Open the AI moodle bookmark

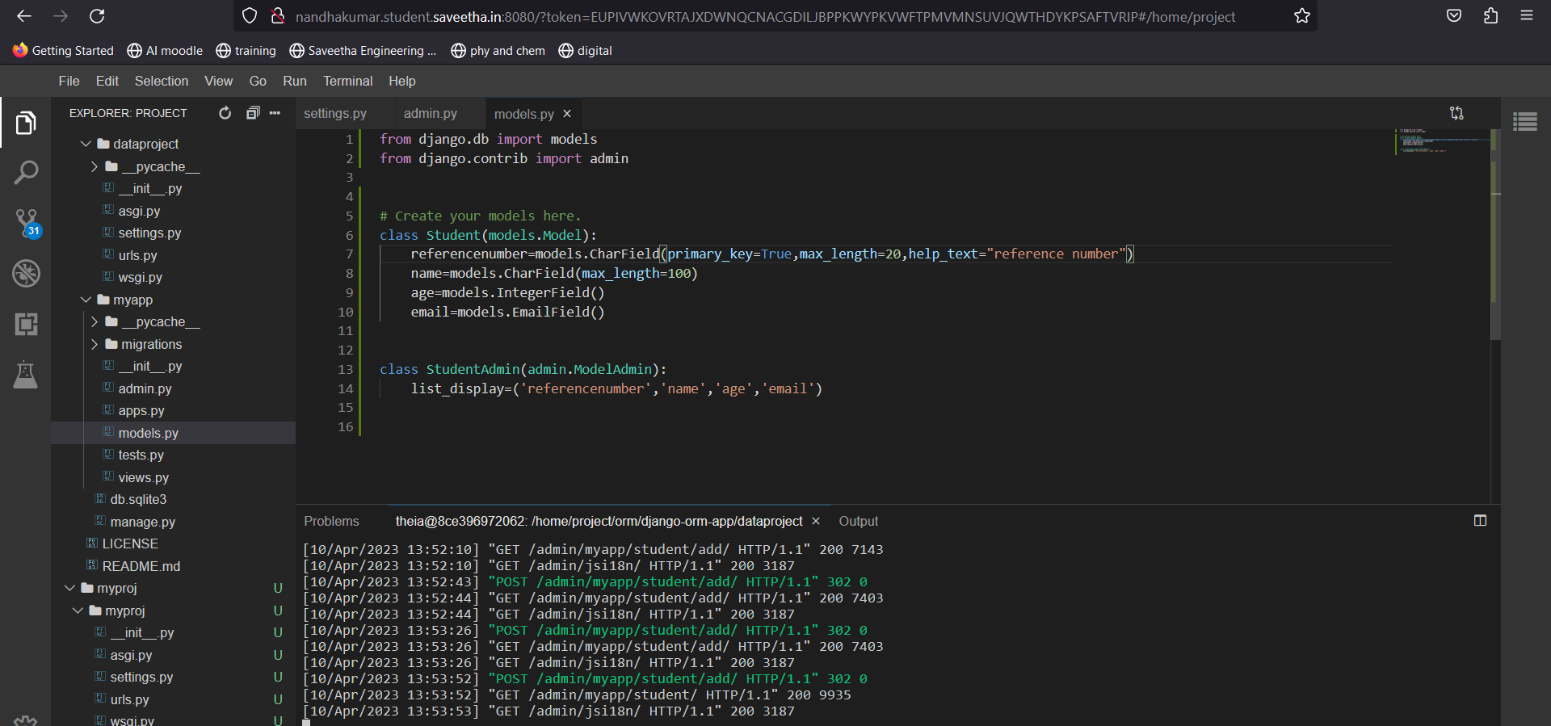click(165, 50)
